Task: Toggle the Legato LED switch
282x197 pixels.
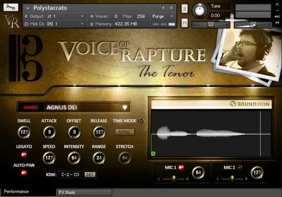Action: (x=24, y=155)
